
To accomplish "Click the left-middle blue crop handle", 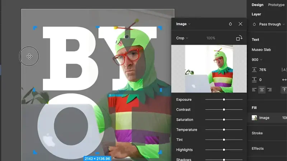I will [x=34, y=90].
